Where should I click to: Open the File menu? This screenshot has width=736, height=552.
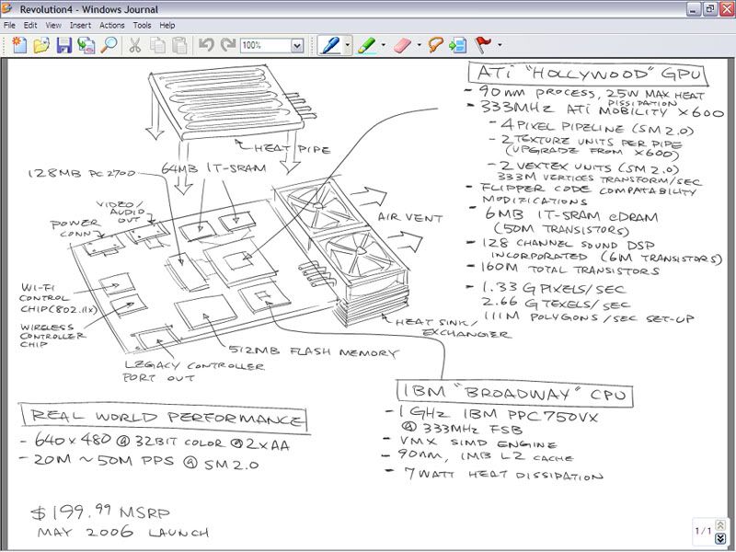pos(9,26)
